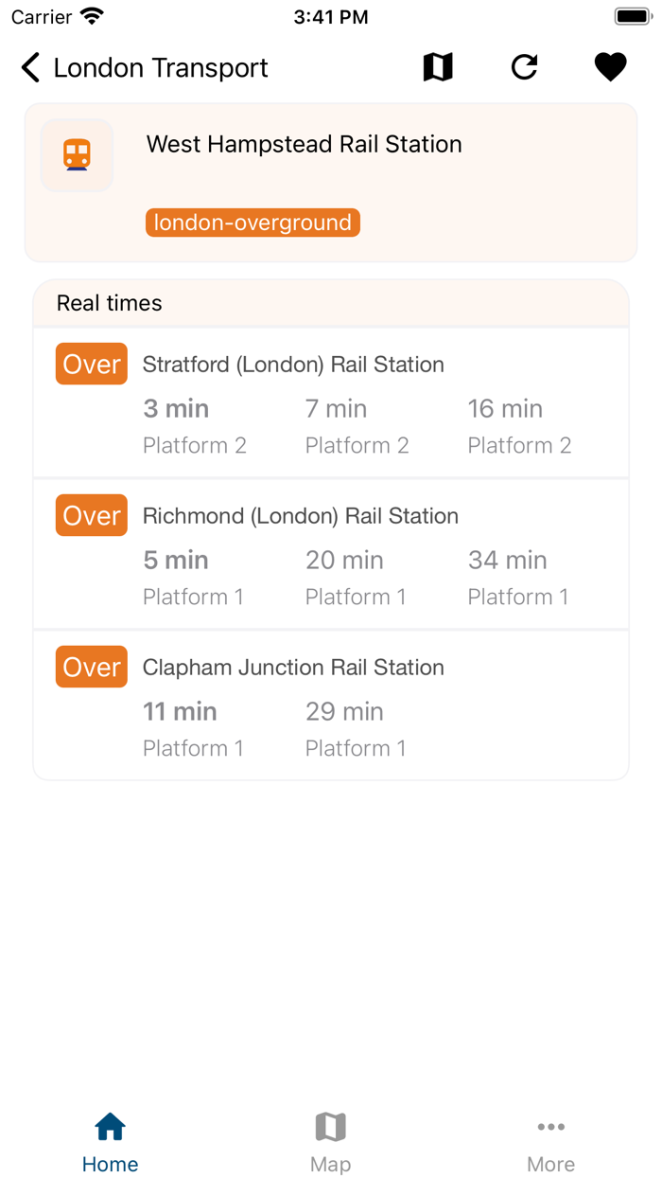
Task: Open Richmond (London) Rail Station row
Action: (300, 515)
